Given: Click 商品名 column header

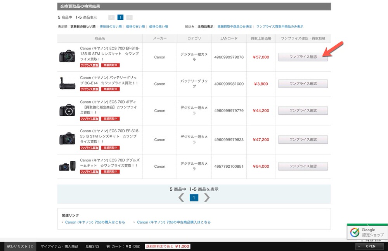Looking at the screenshot, I should (100, 38).
